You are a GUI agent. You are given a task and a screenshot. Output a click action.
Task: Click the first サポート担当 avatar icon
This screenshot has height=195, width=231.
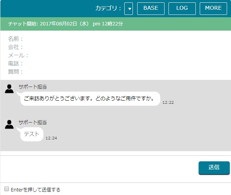point(9,89)
